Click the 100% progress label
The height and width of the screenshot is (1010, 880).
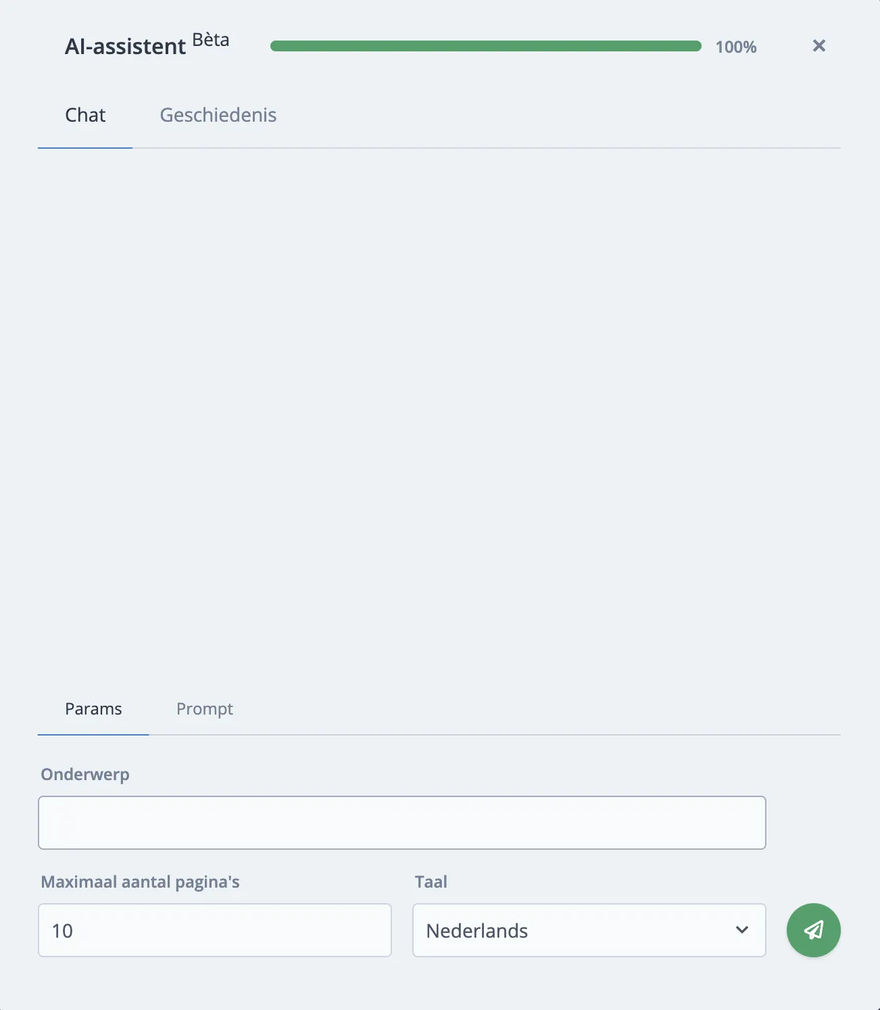click(736, 47)
